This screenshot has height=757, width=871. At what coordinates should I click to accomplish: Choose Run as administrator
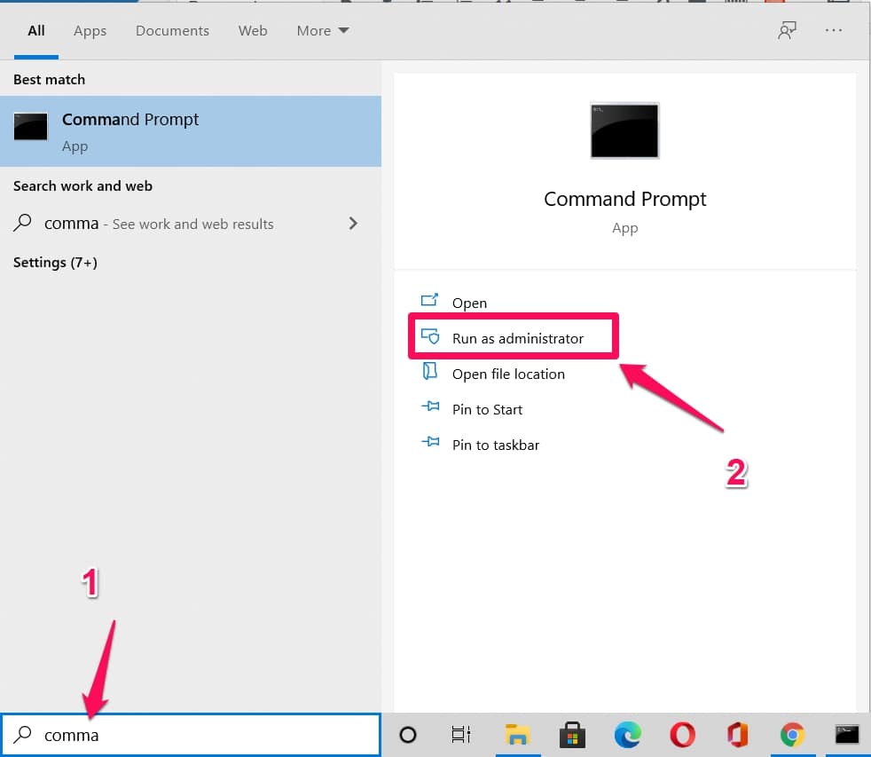[x=517, y=338]
